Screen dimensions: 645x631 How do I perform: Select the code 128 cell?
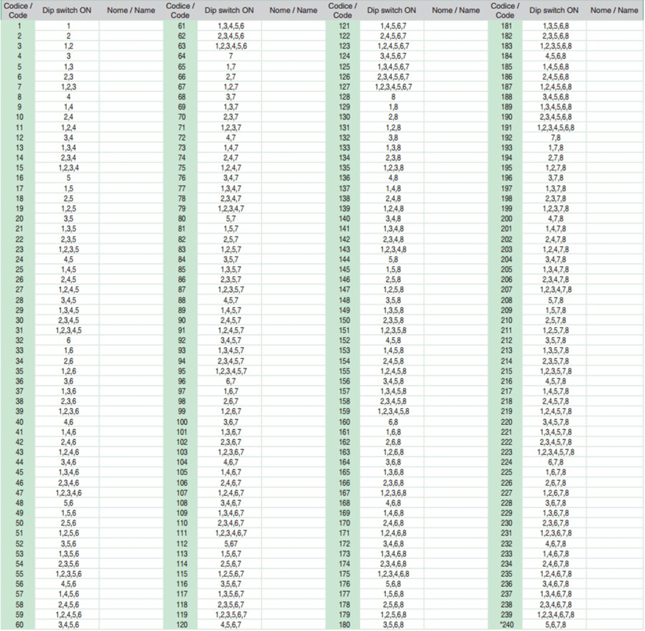pos(344,97)
